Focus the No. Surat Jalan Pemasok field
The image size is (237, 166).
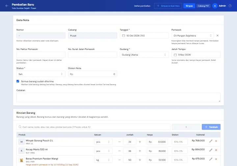(x=92, y=55)
